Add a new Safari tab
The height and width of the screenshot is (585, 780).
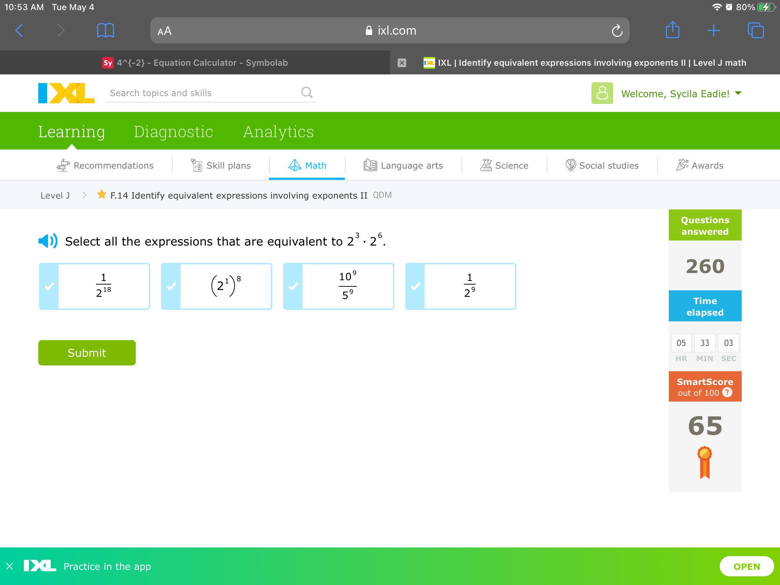click(x=714, y=30)
